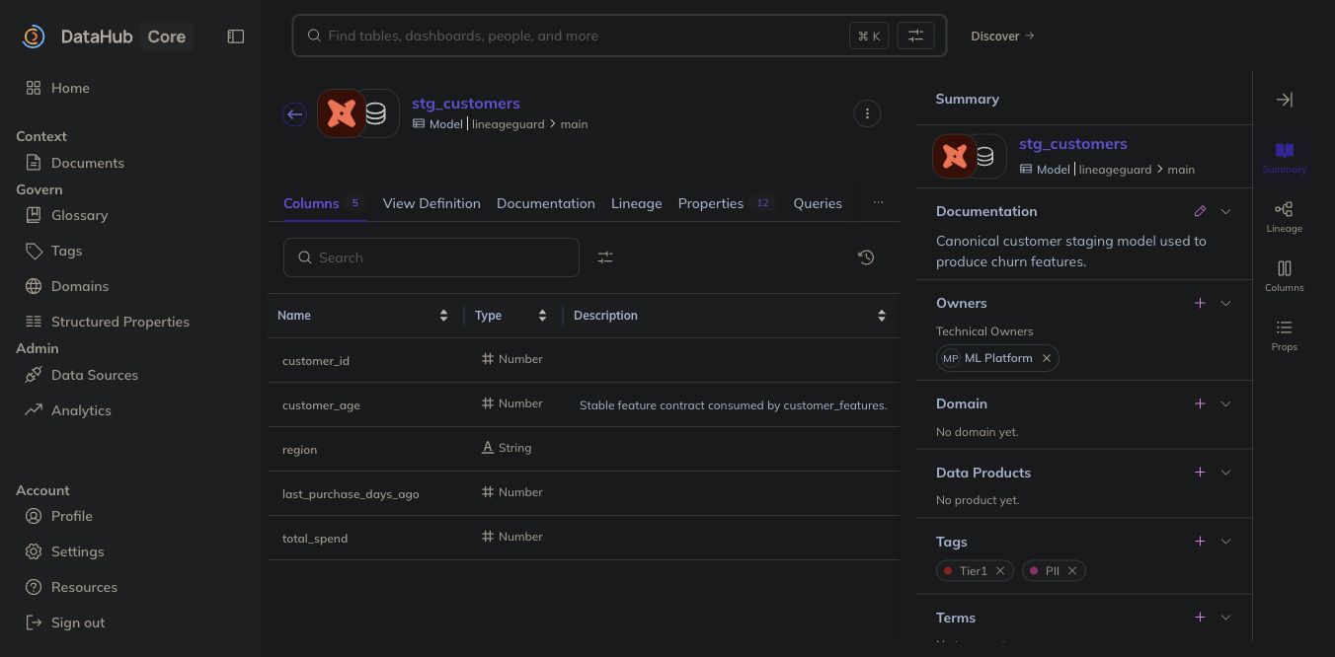Screen dimensions: 1335x657
Task: Collapse the Terms section chevron
Action: click(1225, 618)
